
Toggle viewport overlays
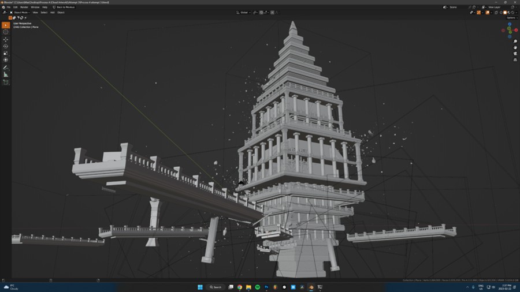(x=488, y=13)
